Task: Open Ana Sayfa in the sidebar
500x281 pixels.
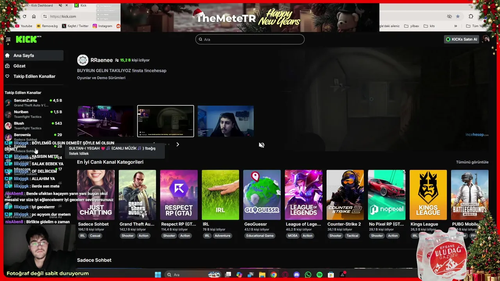Action: (x=34, y=55)
